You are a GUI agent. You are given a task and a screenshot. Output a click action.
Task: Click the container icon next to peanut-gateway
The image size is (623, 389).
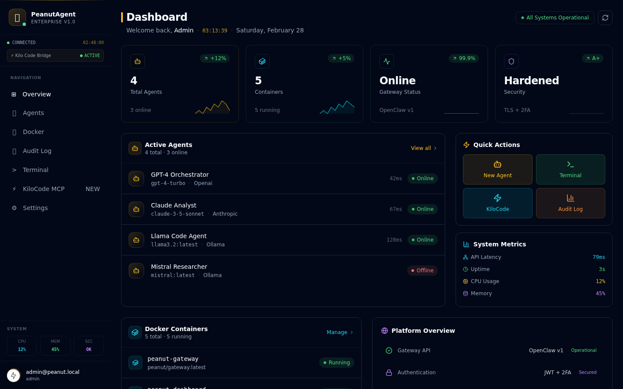tap(135, 363)
